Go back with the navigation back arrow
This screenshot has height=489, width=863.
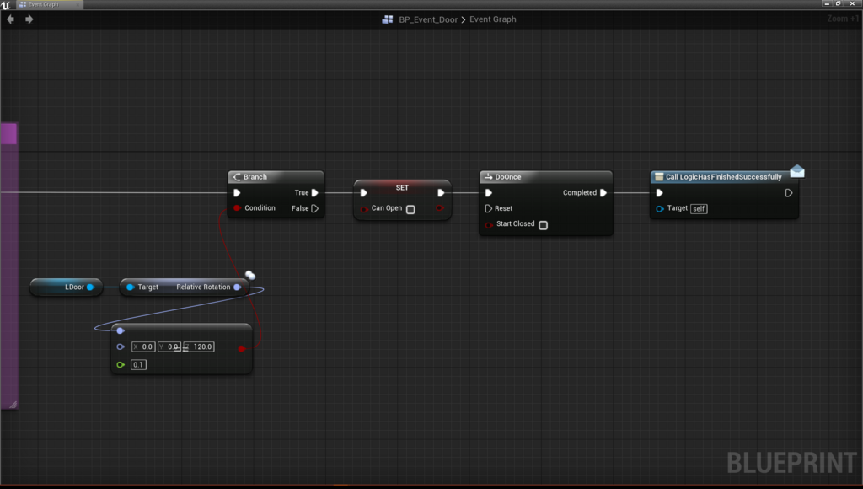(10, 19)
